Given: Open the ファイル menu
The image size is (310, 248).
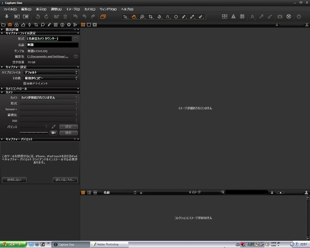Looking at the screenshot, I should pos(10,9).
